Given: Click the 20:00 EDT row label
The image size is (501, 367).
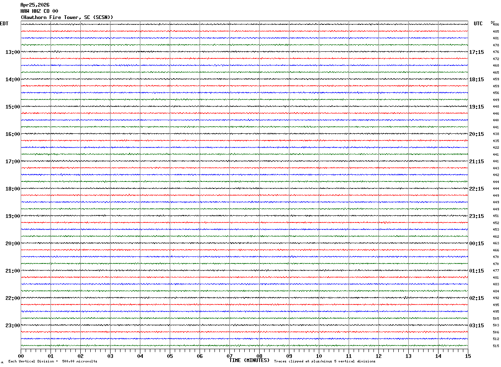Looking at the screenshot, I should click(x=12, y=244).
